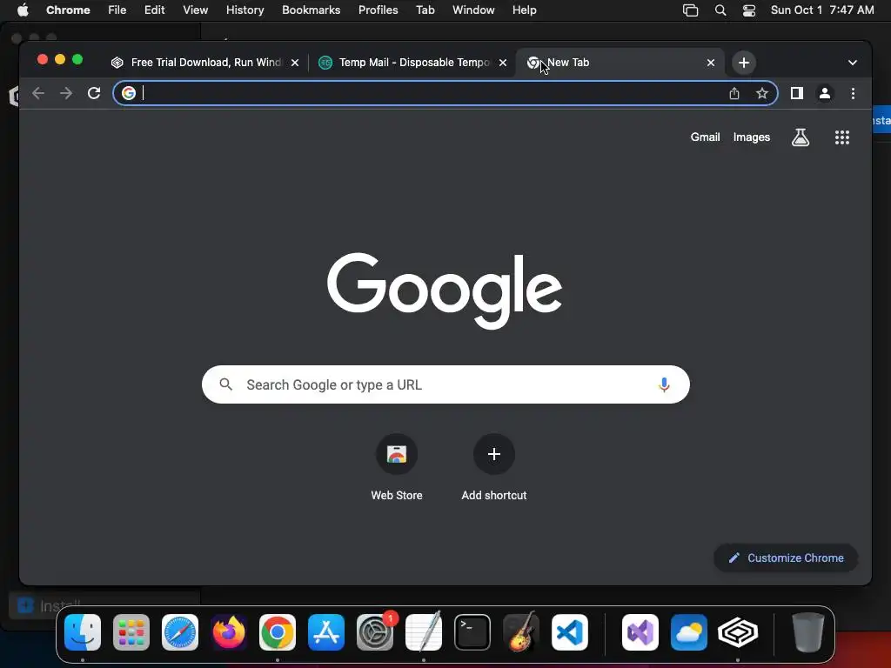Click the share icon in address bar
Viewport: 891px width, 668px height.
734,93
